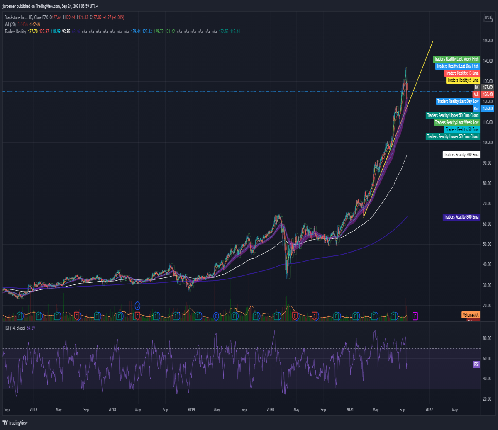Click last green earnings E marker before the purple one
This screenshot has height=430, width=498.
(x=394, y=316)
